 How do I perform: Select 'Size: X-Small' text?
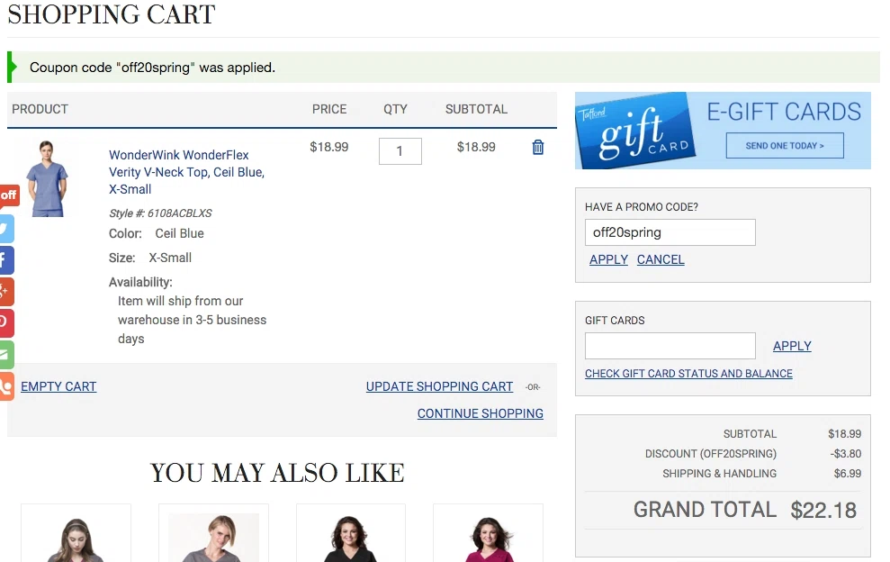[x=150, y=258]
